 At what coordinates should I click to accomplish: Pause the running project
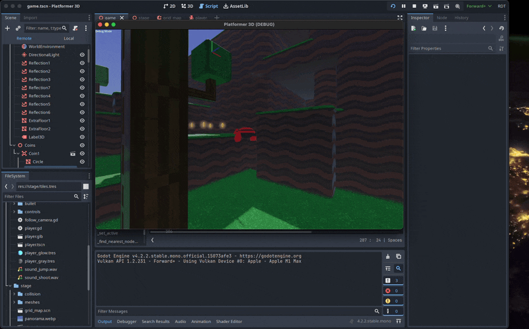point(403,6)
